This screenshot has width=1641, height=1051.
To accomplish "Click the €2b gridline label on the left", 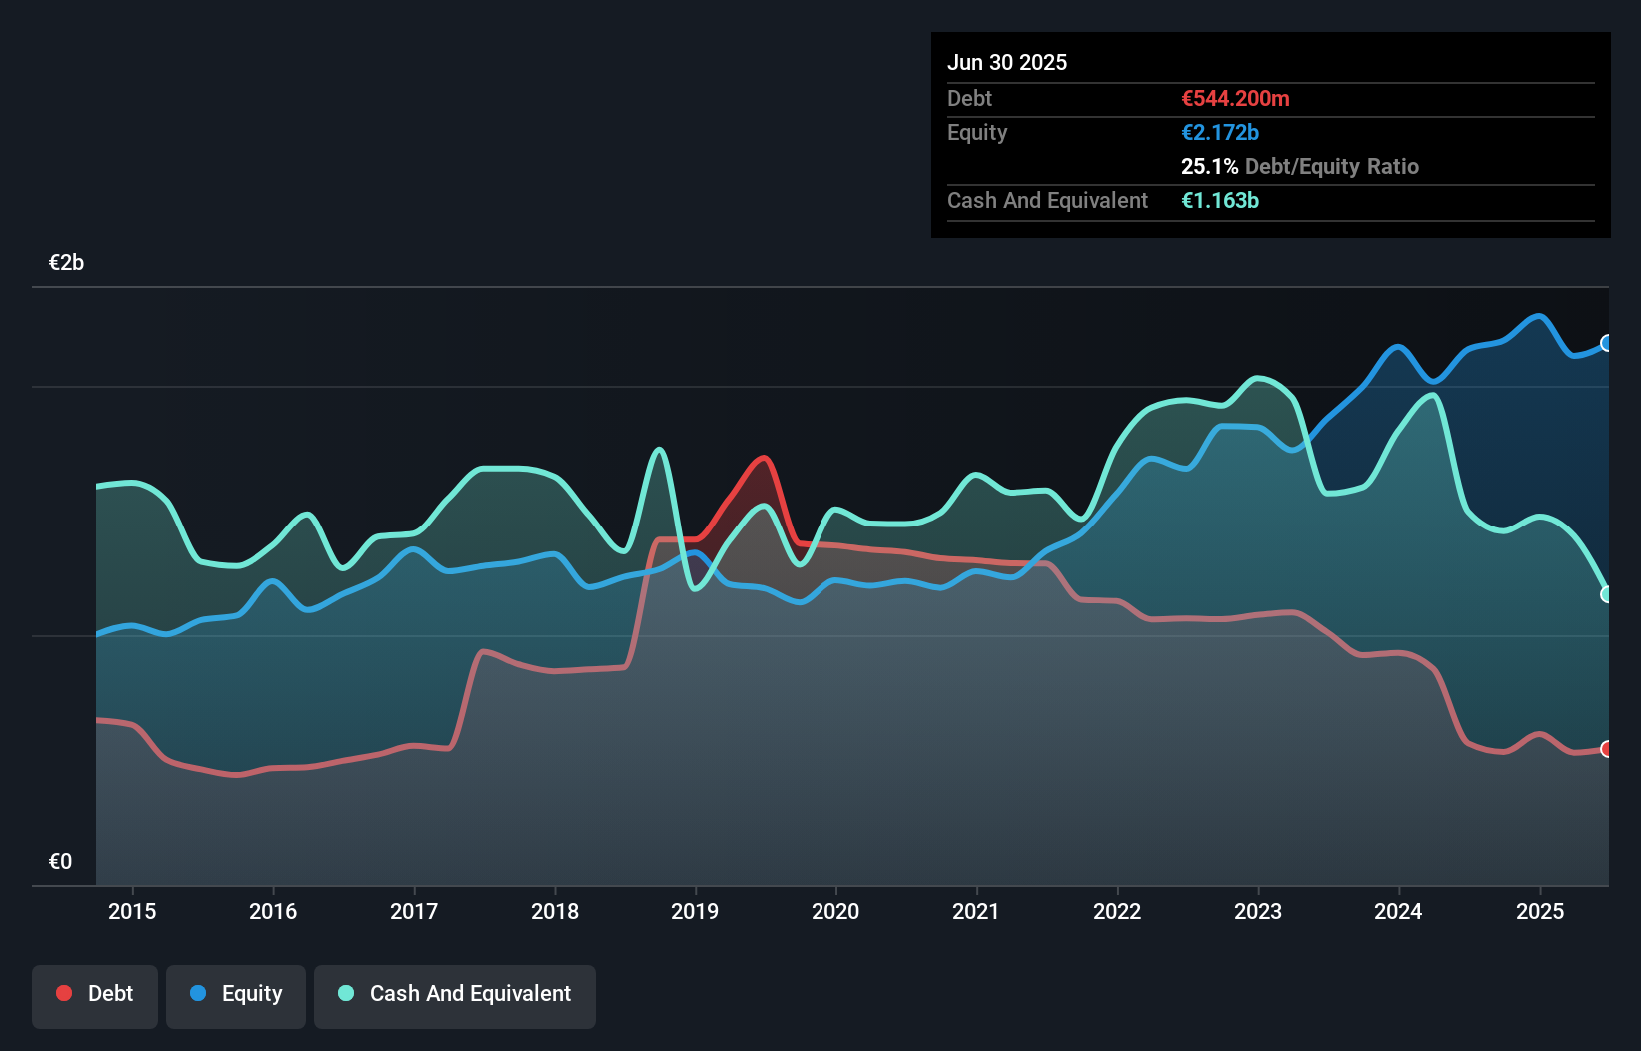I will [66, 261].
